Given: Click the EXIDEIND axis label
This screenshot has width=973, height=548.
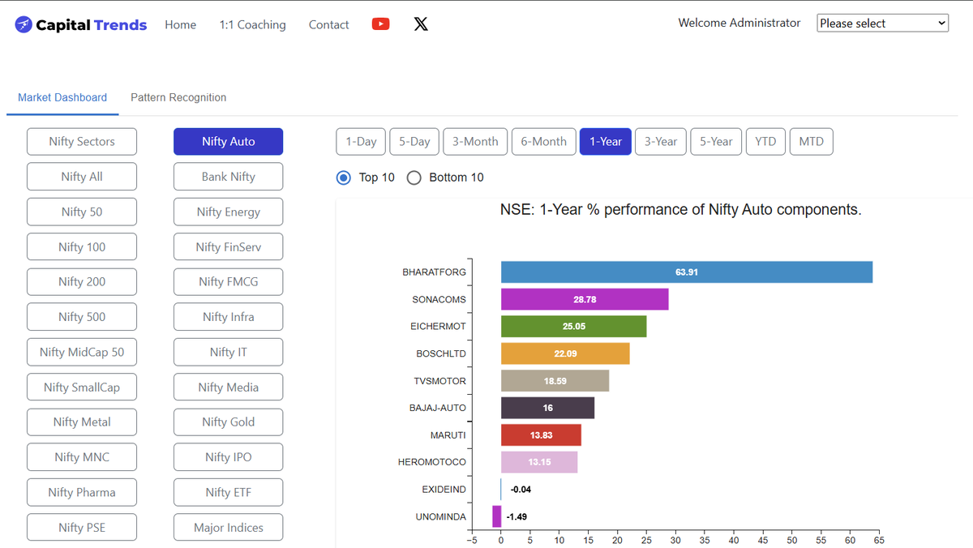Looking at the screenshot, I should pyautogui.click(x=444, y=490).
